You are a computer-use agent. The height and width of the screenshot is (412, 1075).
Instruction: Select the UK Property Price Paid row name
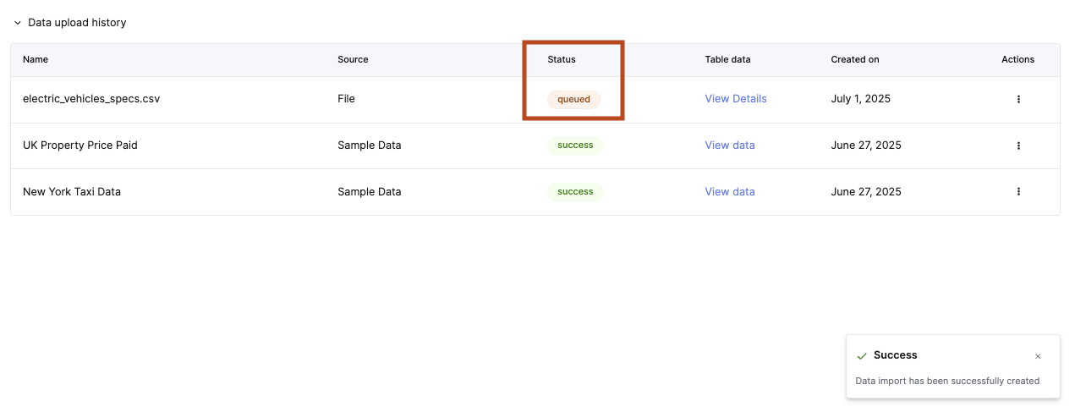pos(80,146)
